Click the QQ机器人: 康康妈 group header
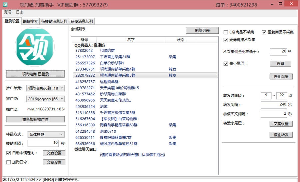Image resolution: width=300 pixels, height=182 pixels. [90, 45]
